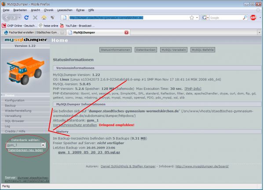Go forward with the Forward arrow
264x190 pixels.
point(15,17)
